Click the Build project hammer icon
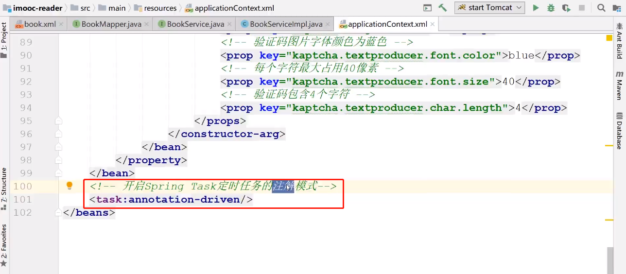This screenshot has height=274, width=626. pos(442,8)
